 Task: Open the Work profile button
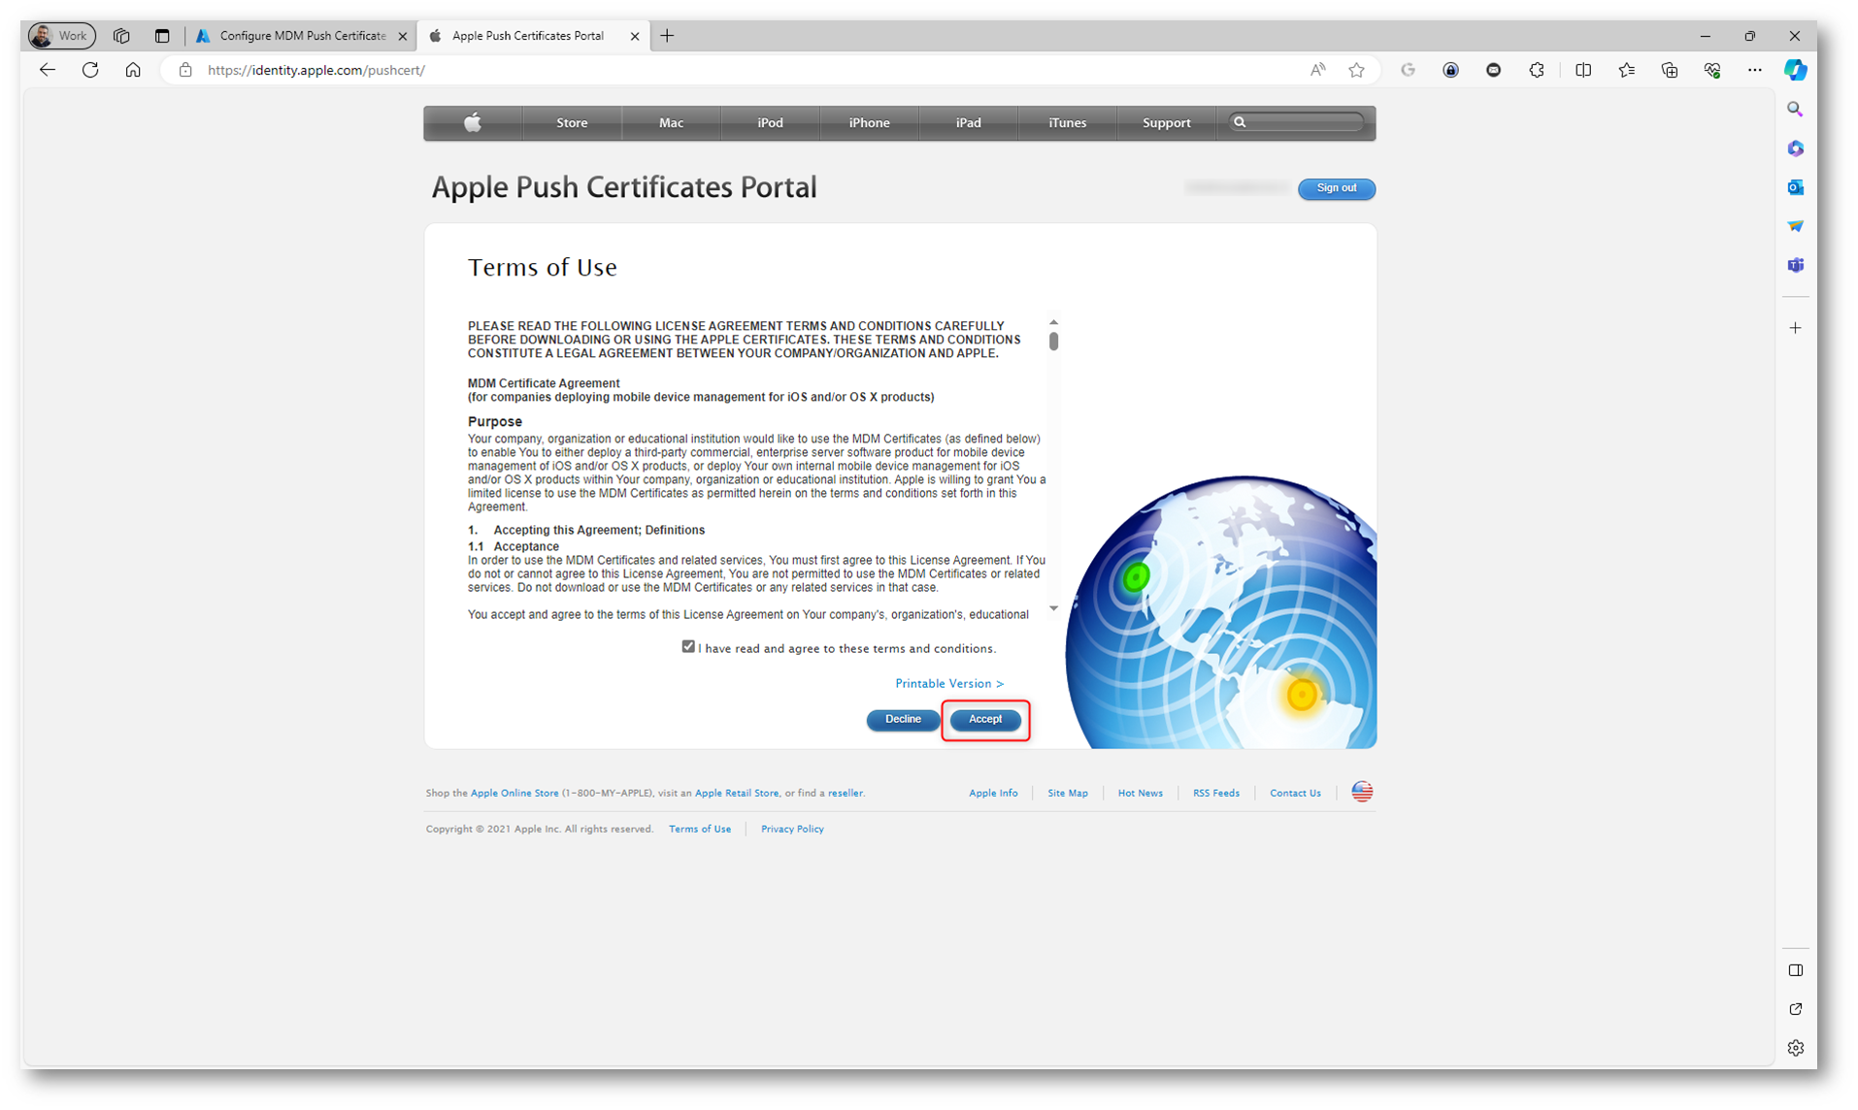click(x=61, y=36)
